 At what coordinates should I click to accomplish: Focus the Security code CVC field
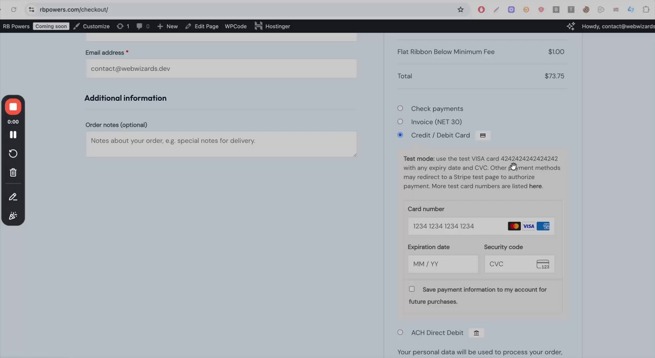pyautogui.click(x=519, y=264)
